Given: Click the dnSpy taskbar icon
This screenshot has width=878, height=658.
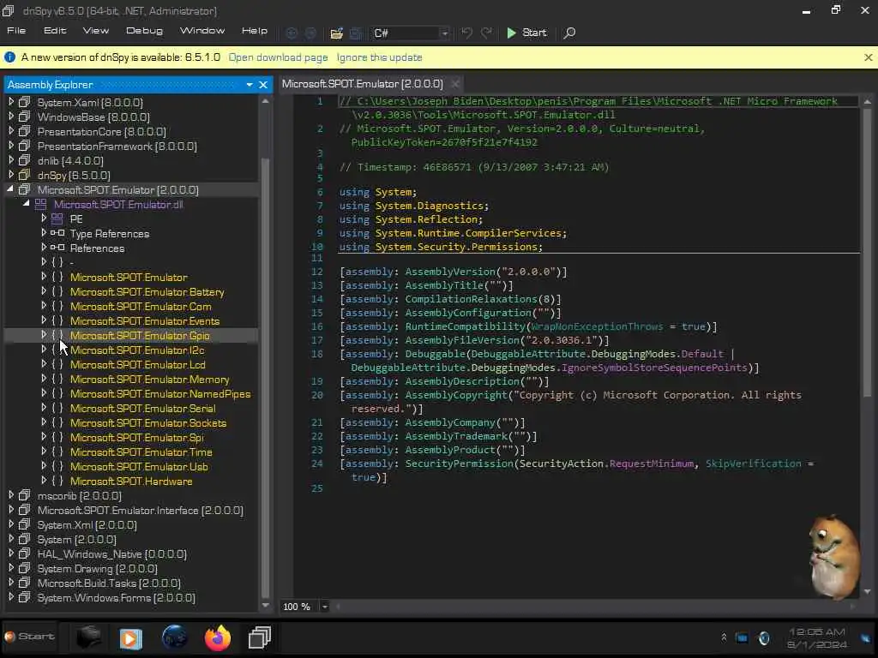Looking at the screenshot, I should click(x=259, y=637).
